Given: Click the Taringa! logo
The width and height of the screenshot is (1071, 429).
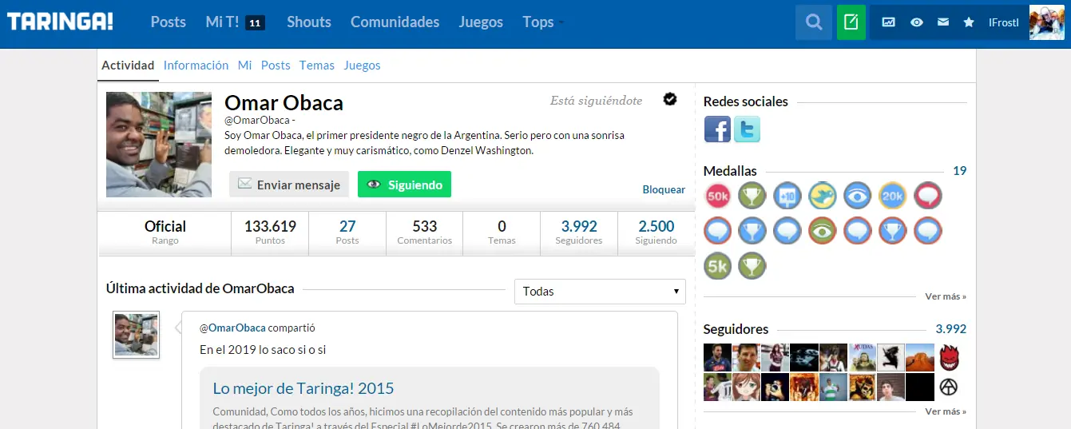Looking at the screenshot, I should pos(60,22).
